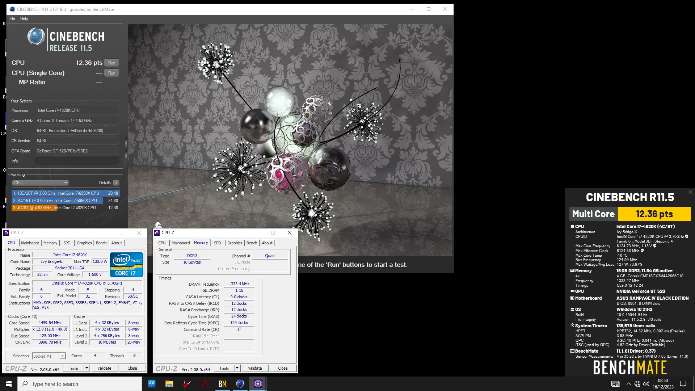
Task: Open the notification center icon
Action: tap(683, 384)
